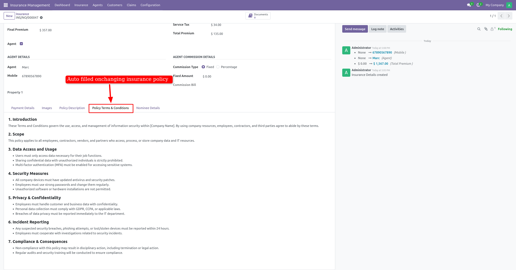Click the '4. Security Measures' heading
The image size is (516, 270).
[x=28, y=173]
